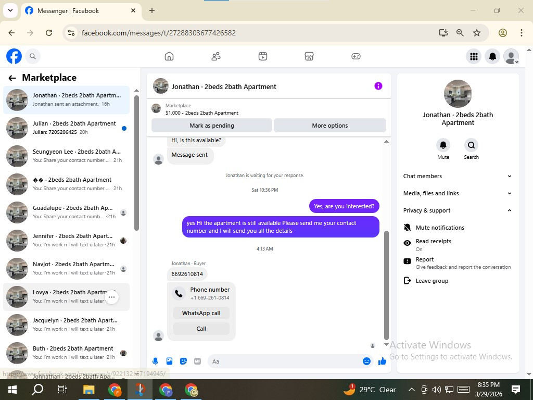Screen dimensions: 533x400
Task: Open Windows Start menu
Action: (12, 390)
